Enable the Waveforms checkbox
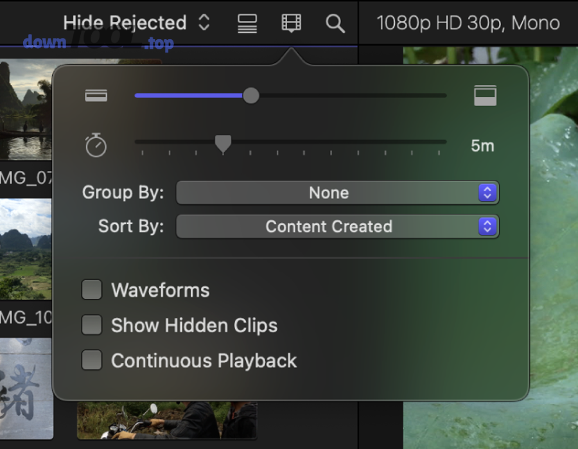Viewport: 578px width, 449px height. click(91, 290)
